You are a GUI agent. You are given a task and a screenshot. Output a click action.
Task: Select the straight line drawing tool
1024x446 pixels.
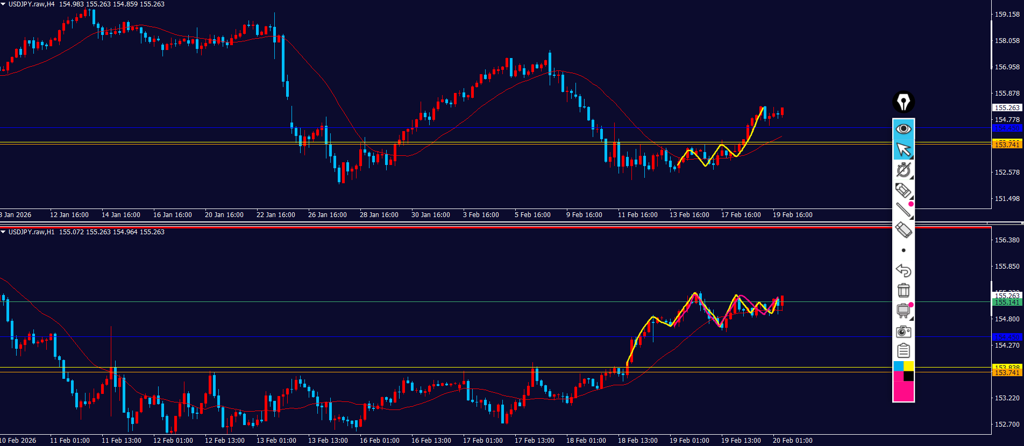pos(904,210)
